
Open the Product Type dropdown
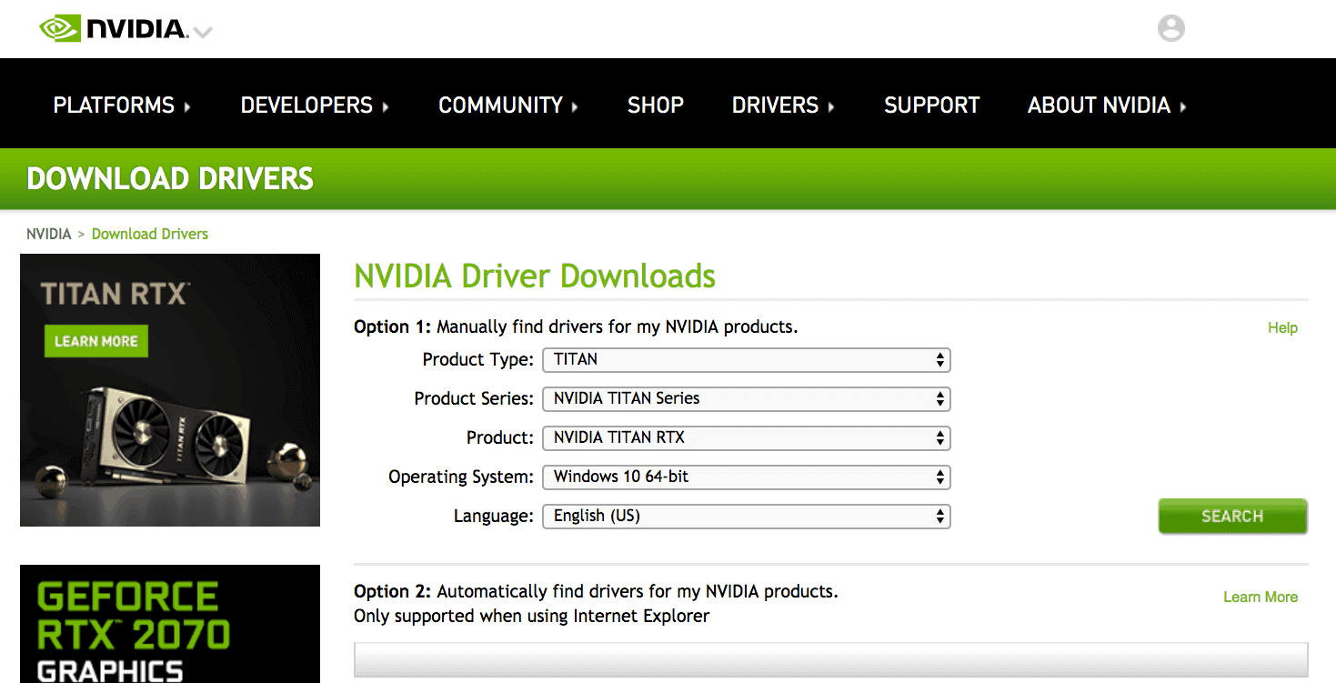tap(746, 359)
